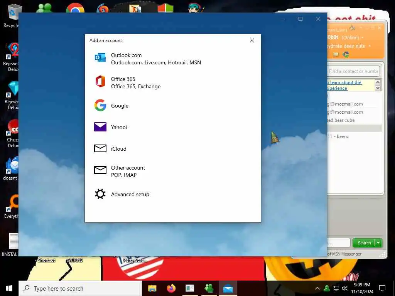
Task: Open personal message dropdown in Messenger
Action: point(370,46)
